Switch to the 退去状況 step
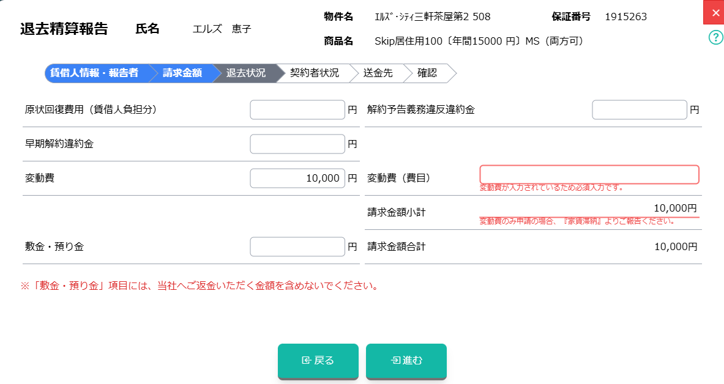 [246, 73]
